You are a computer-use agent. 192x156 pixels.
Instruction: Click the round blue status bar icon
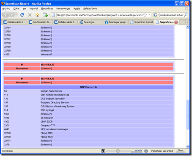pyautogui.click(x=146, y=151)
